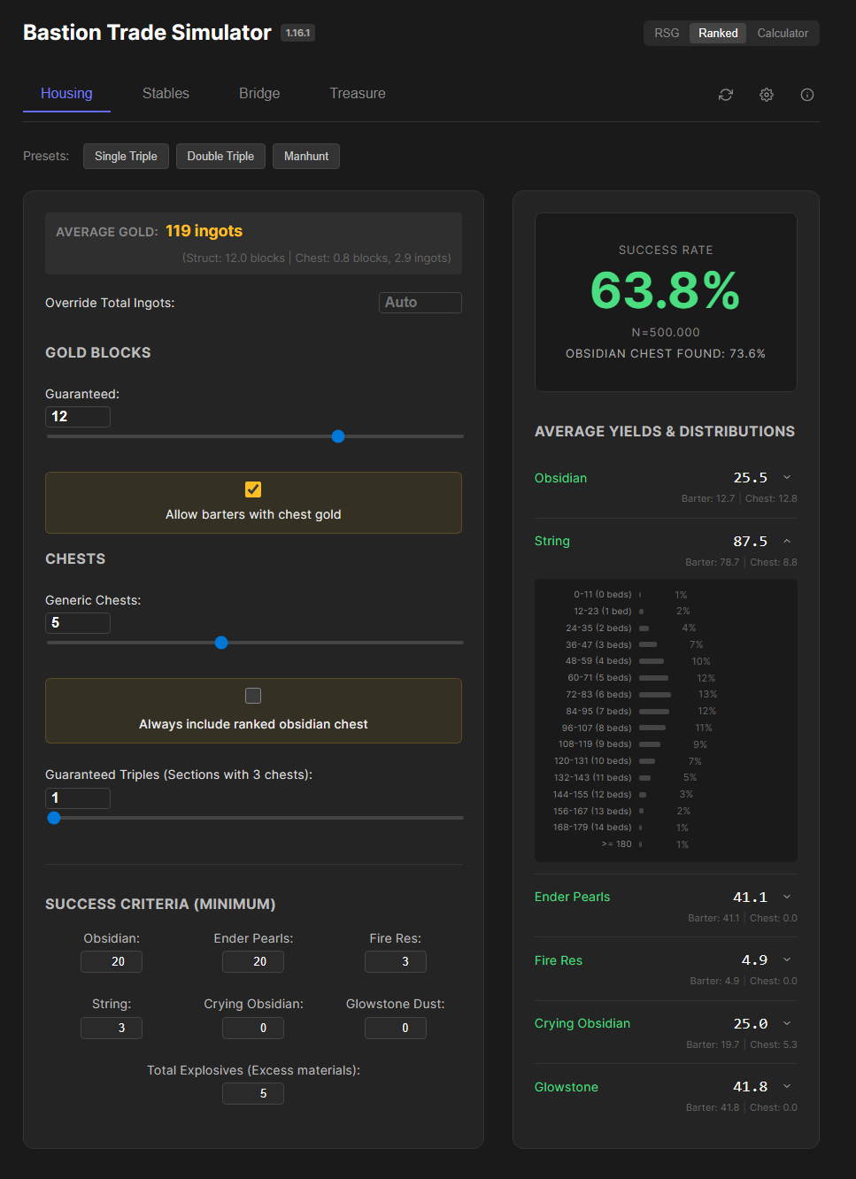Click the Override Total Ingots input field
Screen dimensions: 856x1179
pos(420,303)
